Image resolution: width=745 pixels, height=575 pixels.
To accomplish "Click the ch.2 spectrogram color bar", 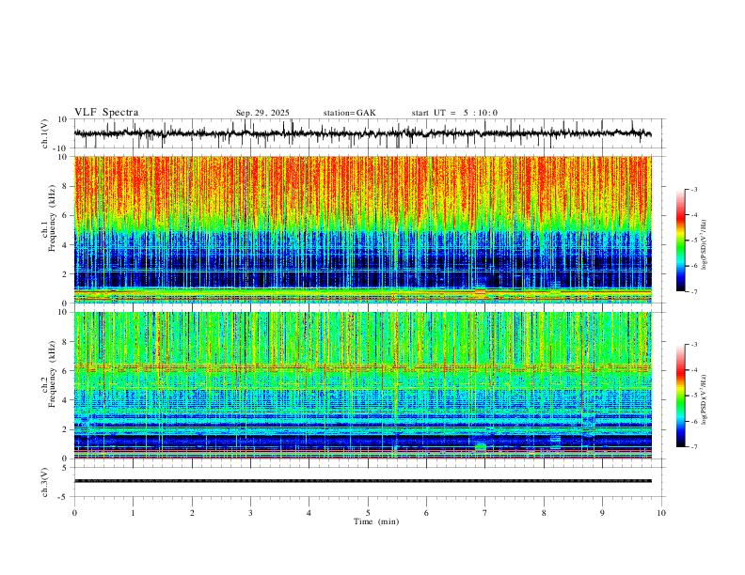I will click(x=680, y=396).
